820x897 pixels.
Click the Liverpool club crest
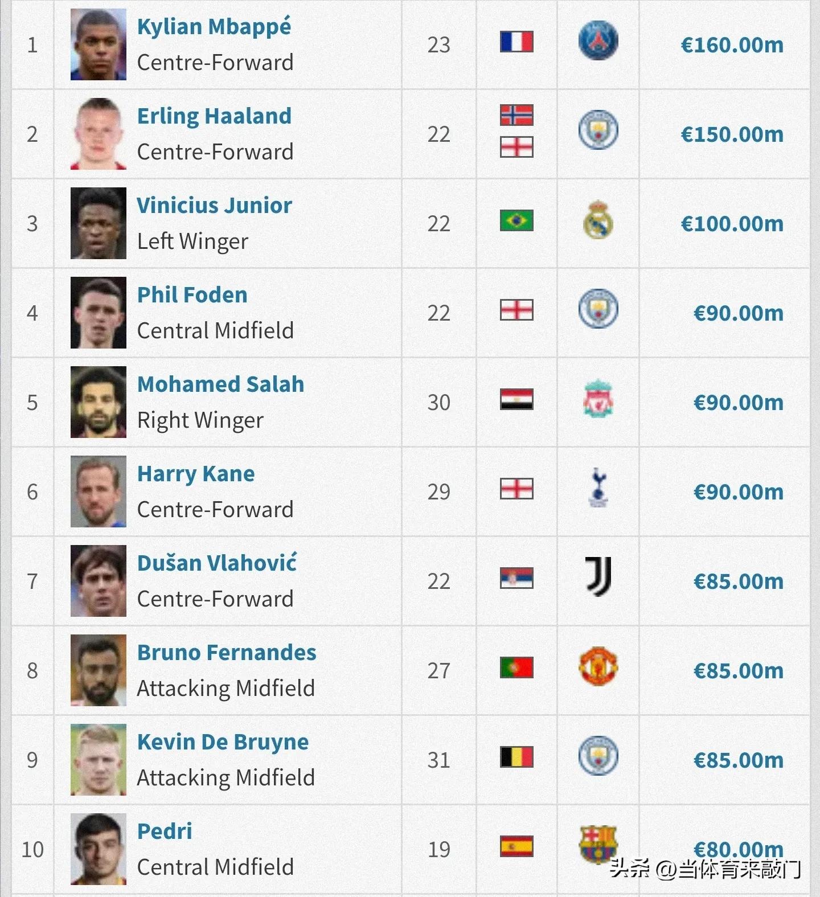click(x=598, y=399)
